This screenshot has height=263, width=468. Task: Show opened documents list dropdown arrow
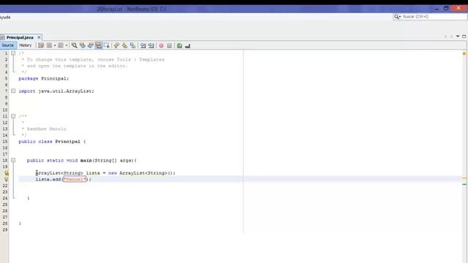[x=458, y=37]
